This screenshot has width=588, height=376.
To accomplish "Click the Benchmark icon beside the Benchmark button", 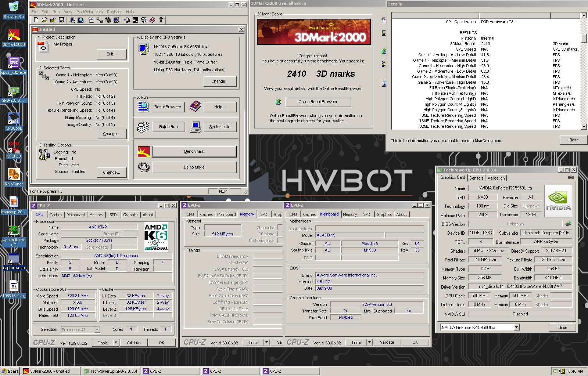I will click(143, 151).
